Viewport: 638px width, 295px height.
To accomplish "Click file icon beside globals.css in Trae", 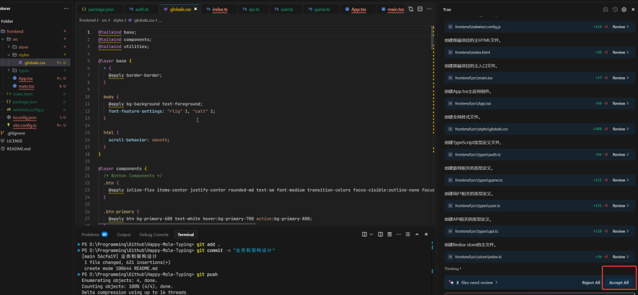I will coord(450,129).
